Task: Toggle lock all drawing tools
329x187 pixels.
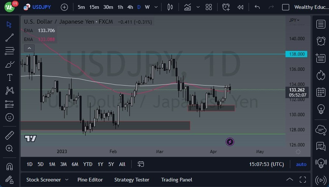Action: 10,180
